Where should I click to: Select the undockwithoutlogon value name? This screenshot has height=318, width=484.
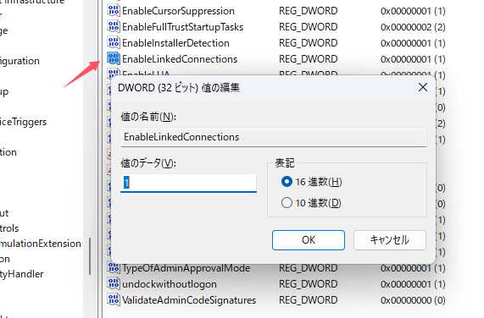(170, 284)
